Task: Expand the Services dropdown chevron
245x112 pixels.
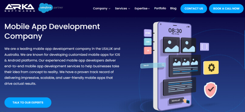Action: tap(129, 9)
